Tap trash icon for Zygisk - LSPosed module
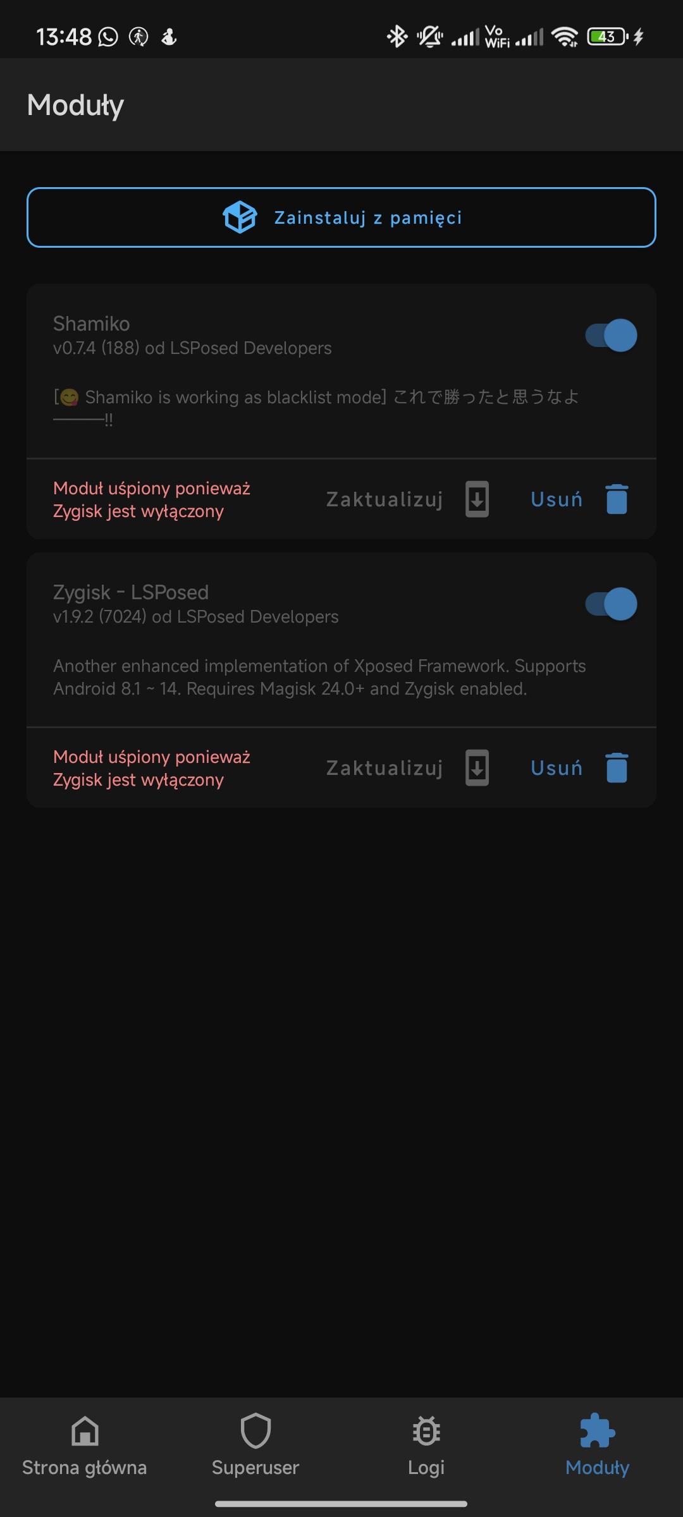Image resolution: width=683 pixels, height=1517 pixels. coord(617,768)
